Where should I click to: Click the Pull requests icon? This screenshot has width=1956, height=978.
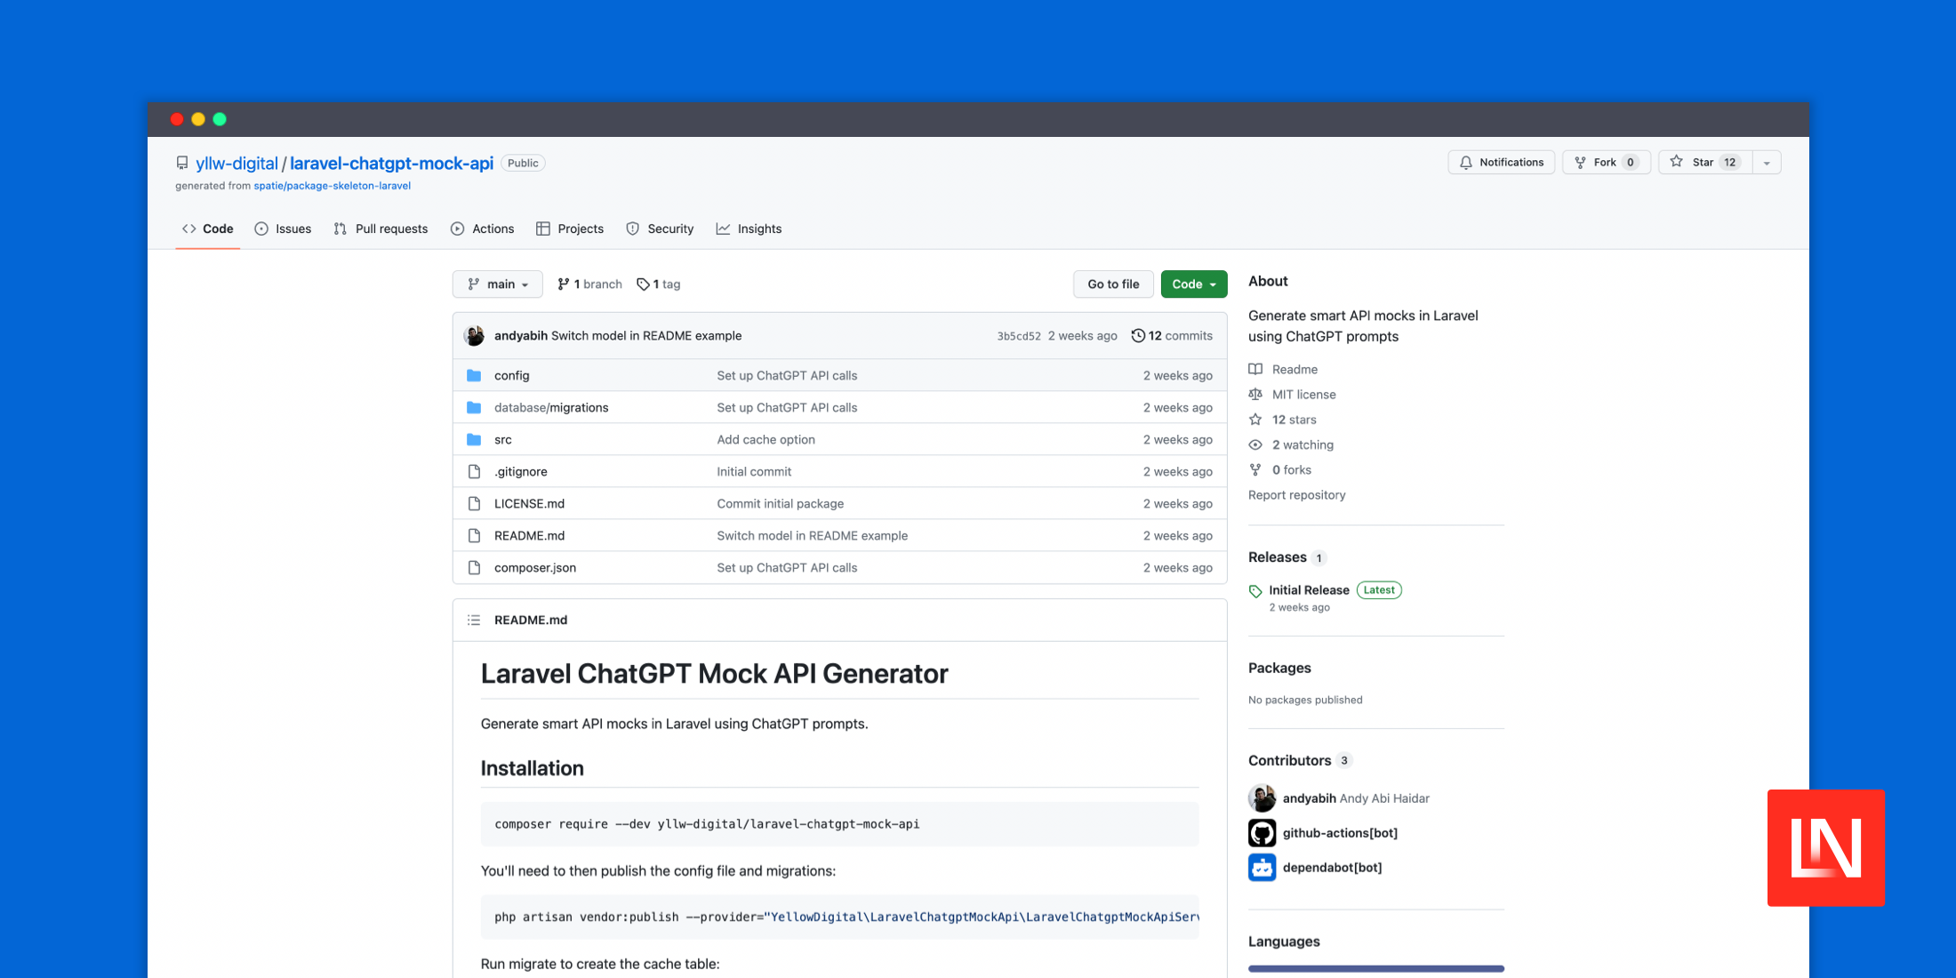click(x=340, y=228)
